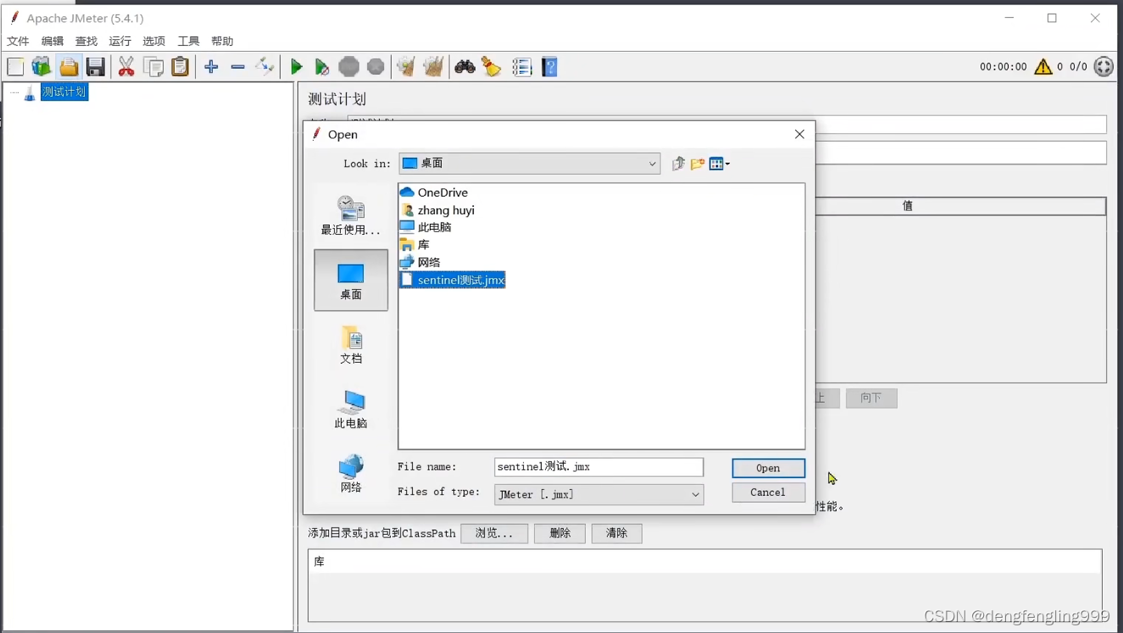Click the 0/0 thread count indicator
The image size is (1123, 633).
[x=1078, y=67]
